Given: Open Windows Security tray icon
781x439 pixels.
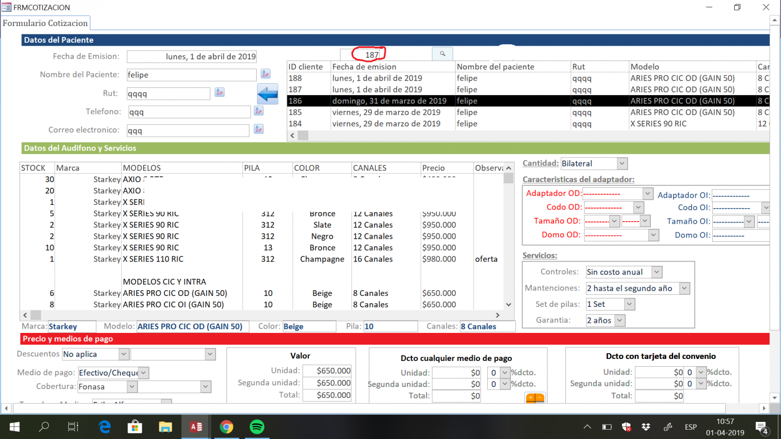Looking at the screenshot, I should [x=627, y=427].
